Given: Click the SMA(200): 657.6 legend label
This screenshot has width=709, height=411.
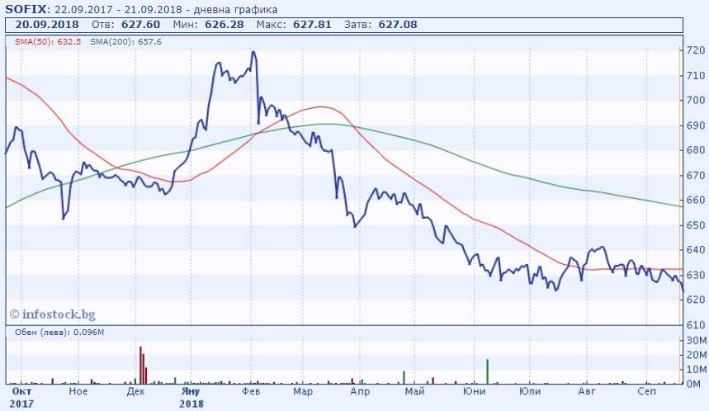Looking at the screenshot, I should (125, 41).
